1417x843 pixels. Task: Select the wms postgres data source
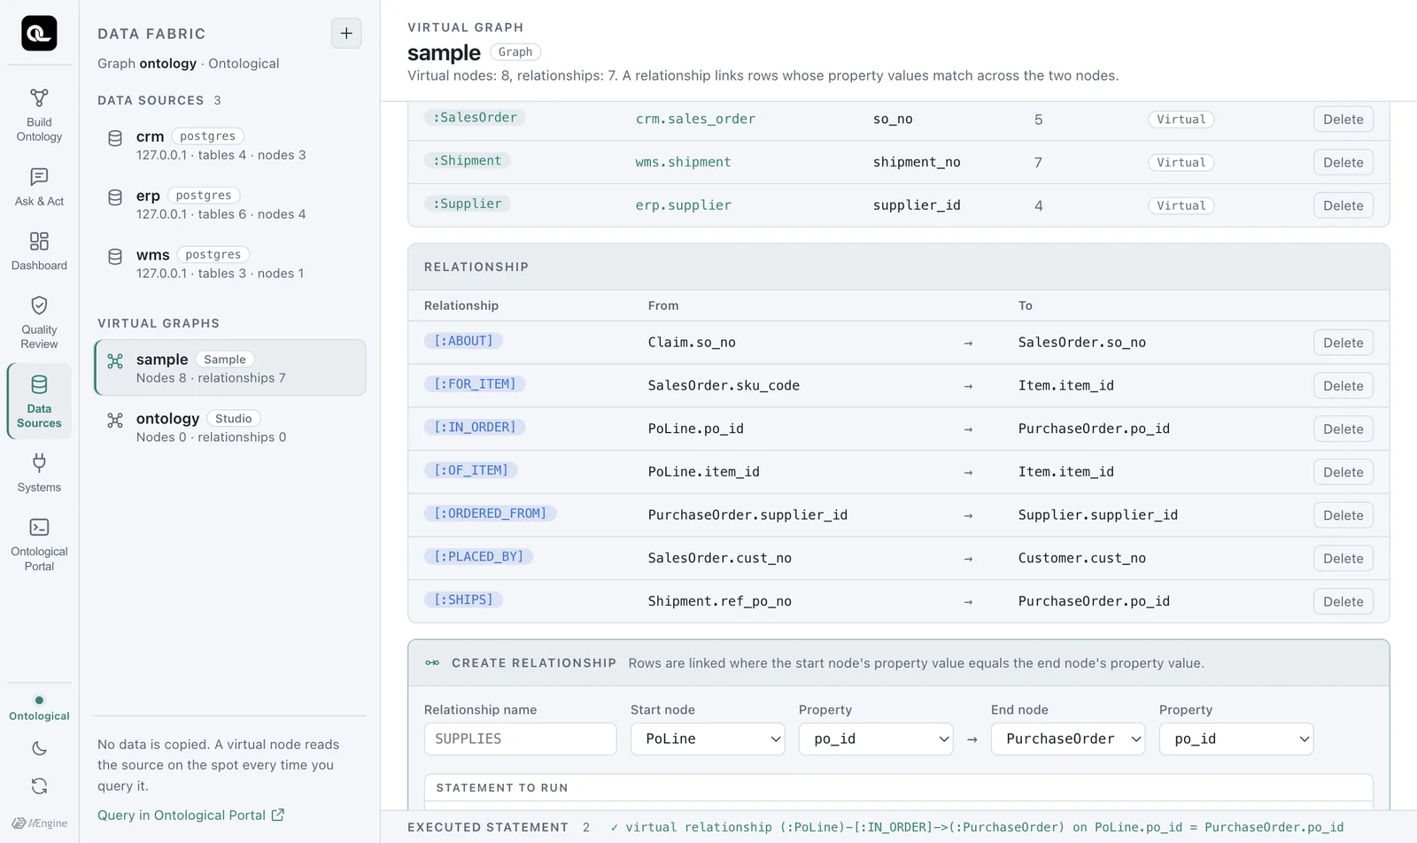tap(230, 264)
